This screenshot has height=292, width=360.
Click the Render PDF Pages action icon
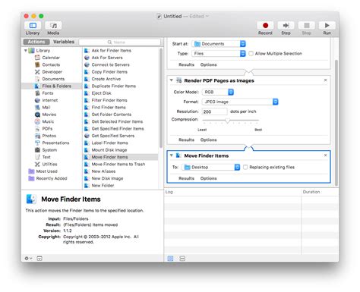click(178, 80)
